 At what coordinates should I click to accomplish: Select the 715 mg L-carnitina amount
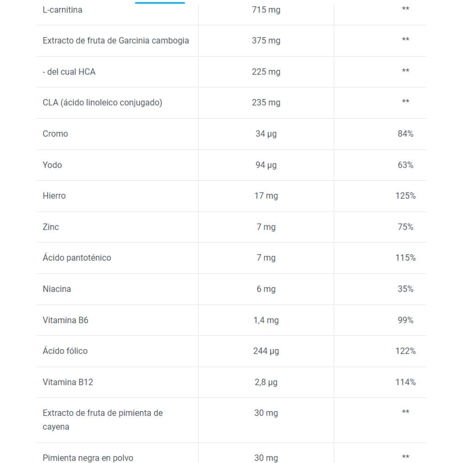click(x=266, y=10)
